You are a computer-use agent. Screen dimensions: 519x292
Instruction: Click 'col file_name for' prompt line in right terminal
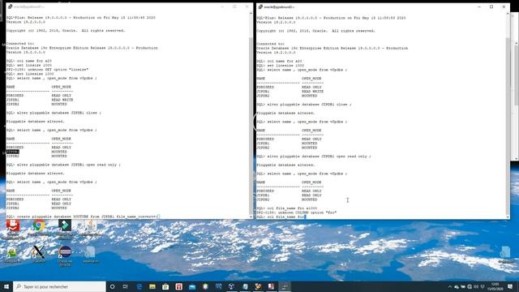281,217
